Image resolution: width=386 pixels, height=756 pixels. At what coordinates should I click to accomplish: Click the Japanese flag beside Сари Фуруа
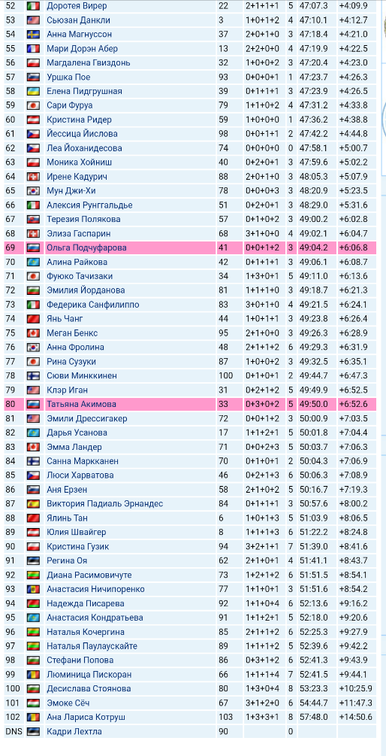pos(33,105)
